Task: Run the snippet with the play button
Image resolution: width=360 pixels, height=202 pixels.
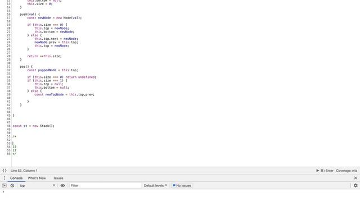Action: pyautogui.click(x=317, y=171)
